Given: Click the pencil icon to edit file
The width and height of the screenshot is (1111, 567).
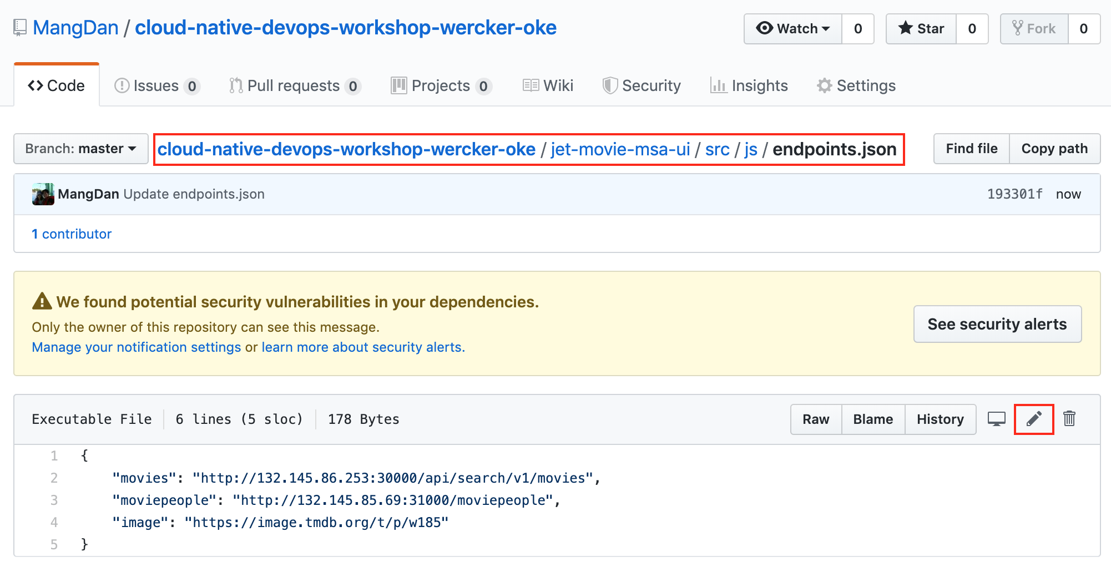Looking at the screenshot, I should coord(1034,419).
